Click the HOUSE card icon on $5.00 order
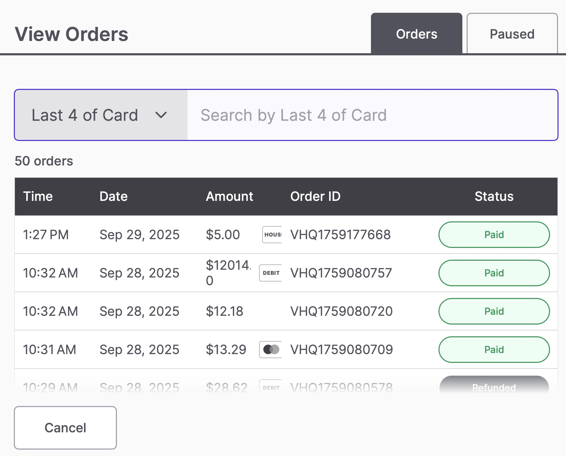566x456 pixels. 272,235
